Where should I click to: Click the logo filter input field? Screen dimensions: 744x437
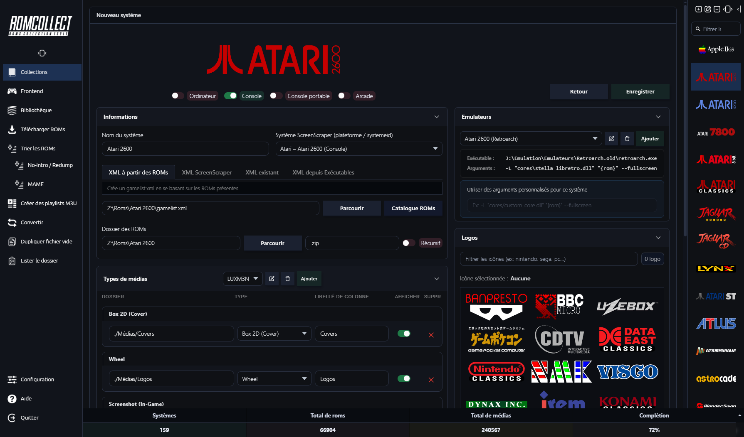548,259
